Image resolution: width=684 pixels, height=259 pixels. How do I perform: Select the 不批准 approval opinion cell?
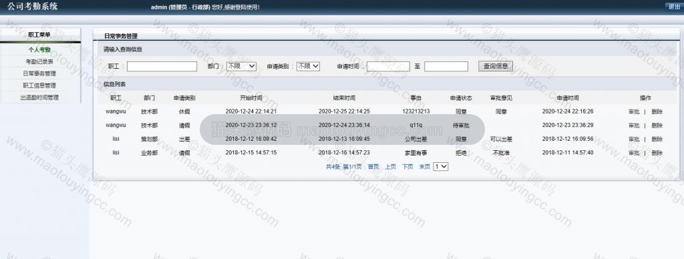click(501, 153)
